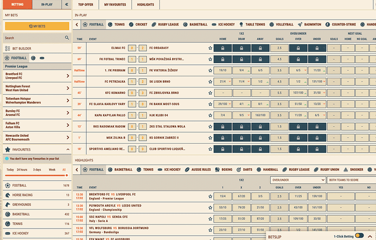Bet 11/4 draw for FC Petrzalka match
The image size is (376, 240).
pos(242,82)
